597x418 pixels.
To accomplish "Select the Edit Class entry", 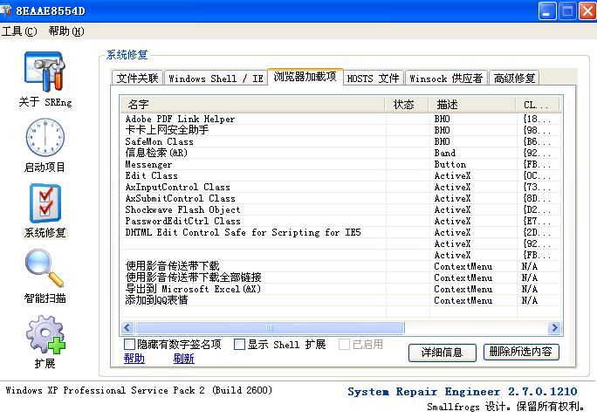I will click(340, 175).
